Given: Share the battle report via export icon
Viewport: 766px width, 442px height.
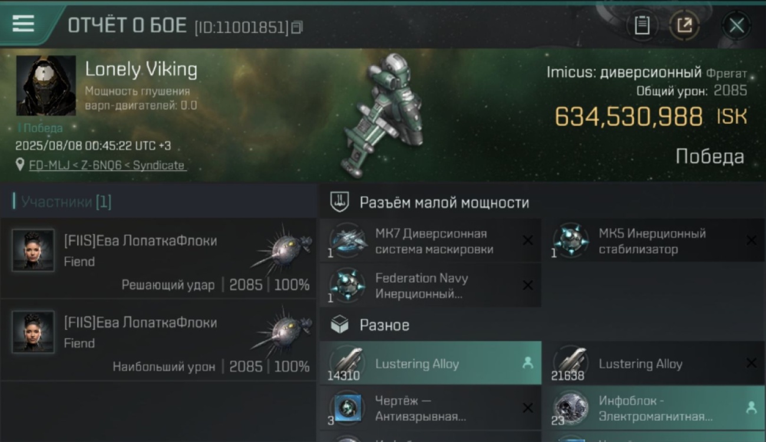Looking at the screenshot, I should 685,25.
